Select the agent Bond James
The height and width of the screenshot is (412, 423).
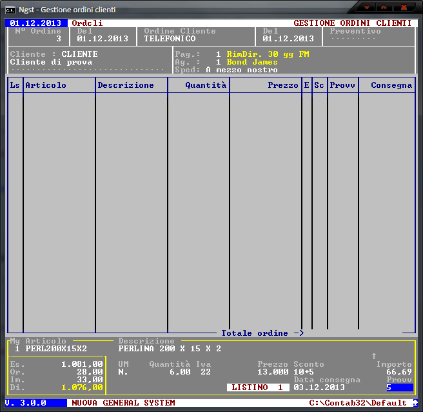point(252,62)
